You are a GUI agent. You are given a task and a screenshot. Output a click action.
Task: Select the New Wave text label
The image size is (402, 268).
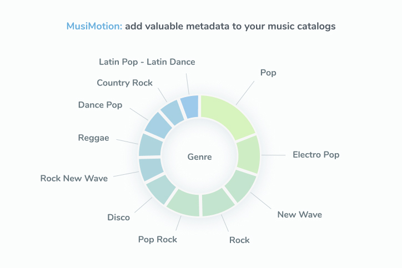point(299,214)
